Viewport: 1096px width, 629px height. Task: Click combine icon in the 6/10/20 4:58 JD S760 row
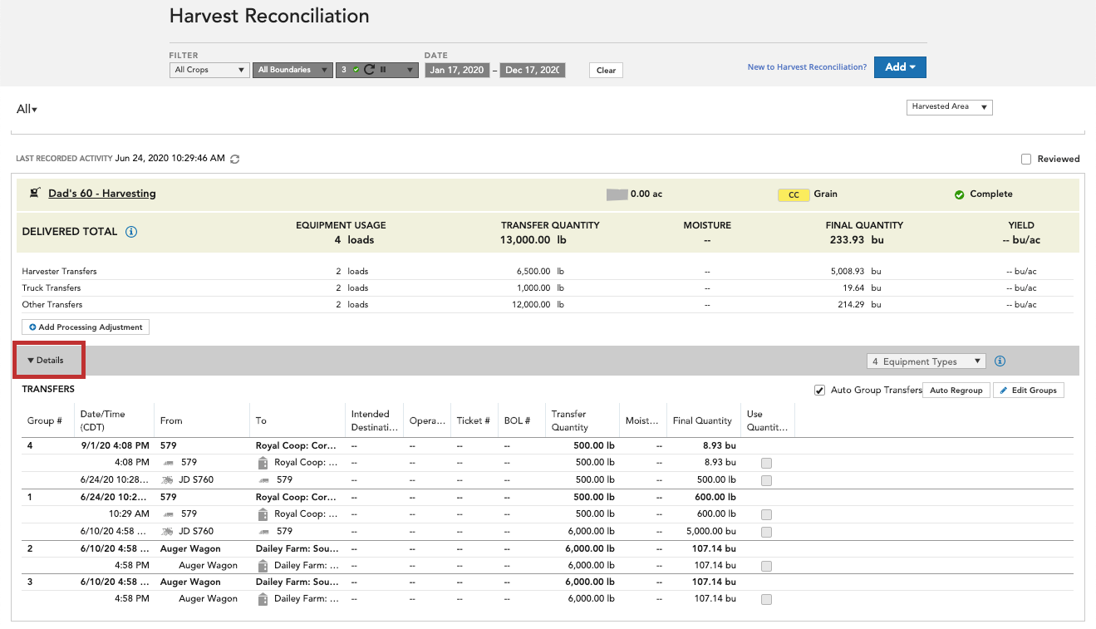pos(168,531)
